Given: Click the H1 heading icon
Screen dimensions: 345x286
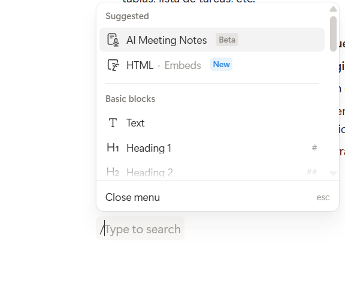Looking at the screenshot, I should (x=113, y=147).
